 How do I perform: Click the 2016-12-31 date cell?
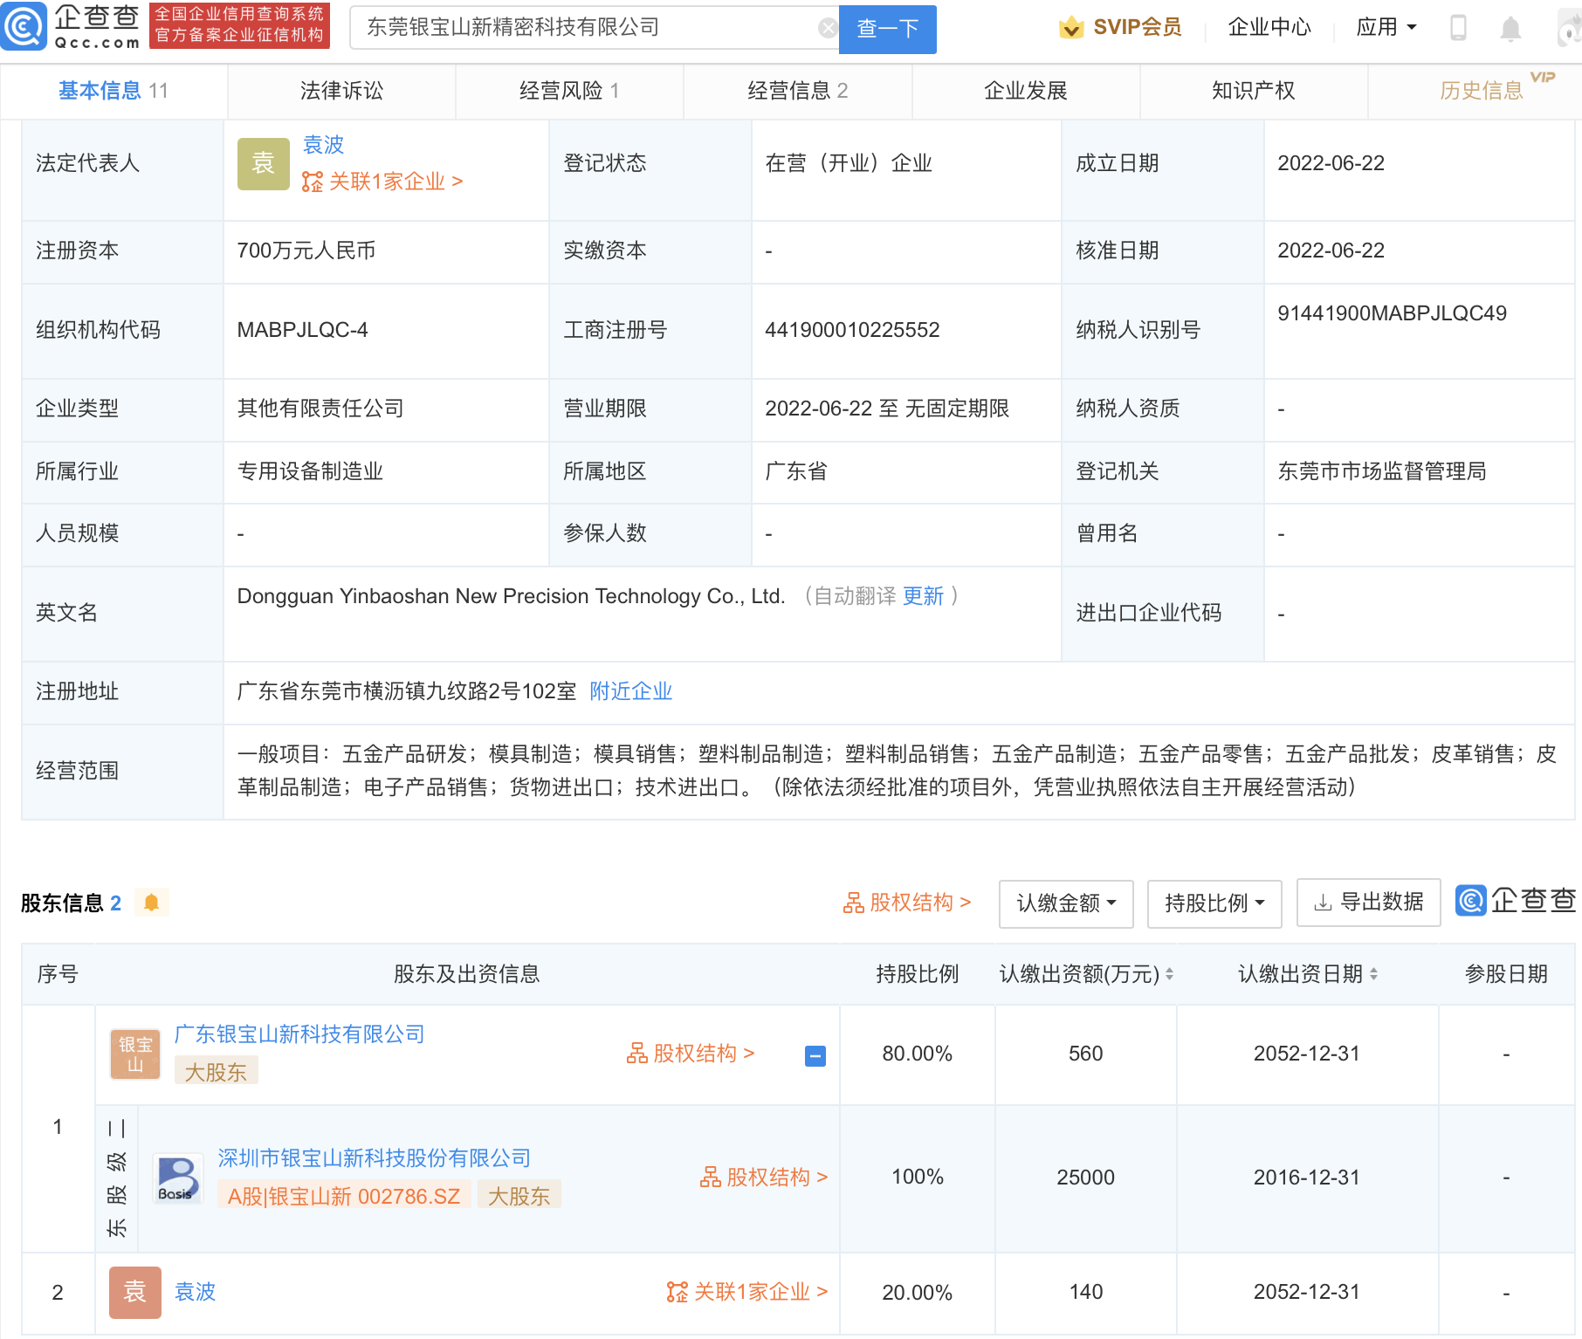coord(1307,1178)
